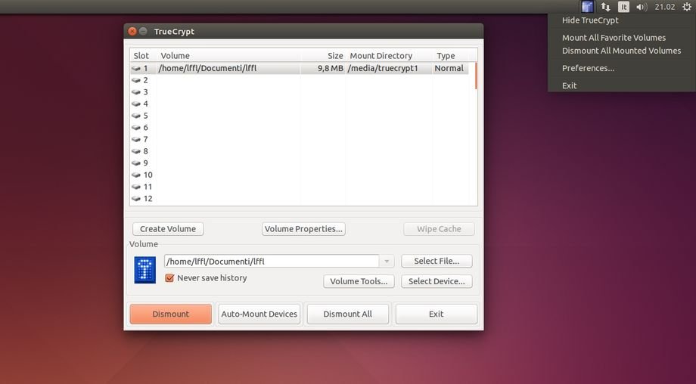This screenshot has height=384, width=696.
Task: Open Preferences... from tray menu
Action: pos(588,68)
